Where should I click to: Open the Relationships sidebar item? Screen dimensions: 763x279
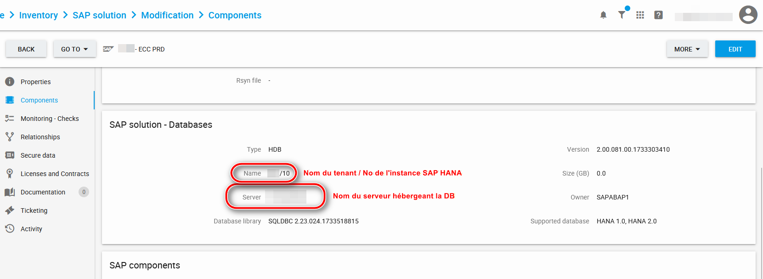click(x=40, y=137)
